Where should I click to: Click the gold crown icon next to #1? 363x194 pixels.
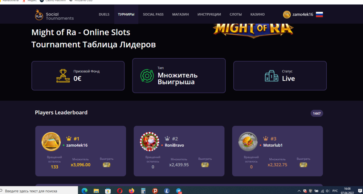point(69,139)
